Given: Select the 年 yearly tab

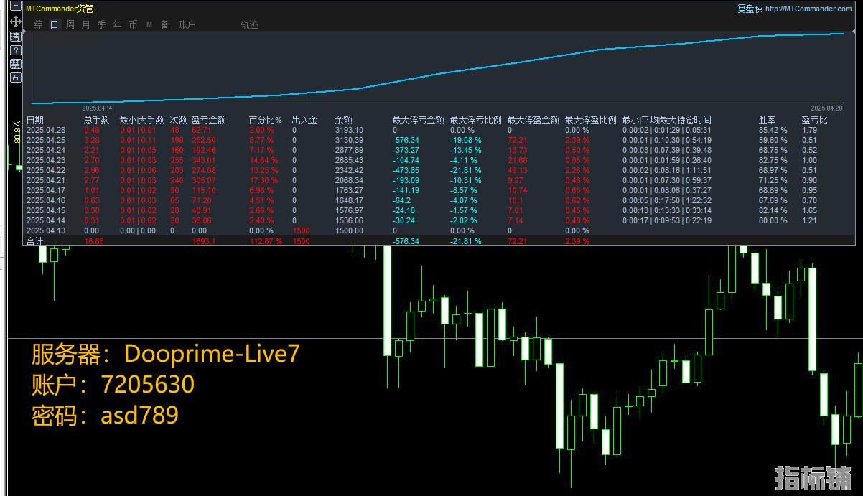Looking at the screenshot, I should tap(118, 24).
